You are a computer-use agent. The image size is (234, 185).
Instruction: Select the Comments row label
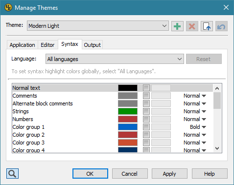[x=25, y=96]
